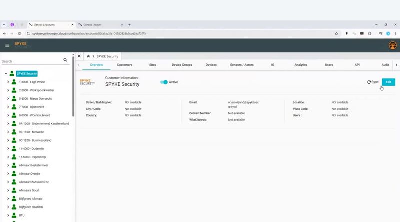Go back in browser history
Viewport: 400px width, 222px height.
pyautogui.click(x=4, y=33)
